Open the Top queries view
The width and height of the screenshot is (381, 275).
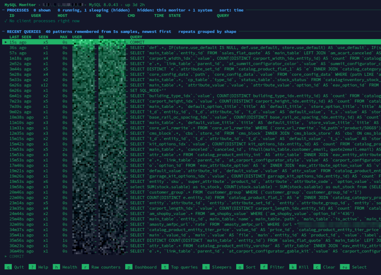point(184,267)
